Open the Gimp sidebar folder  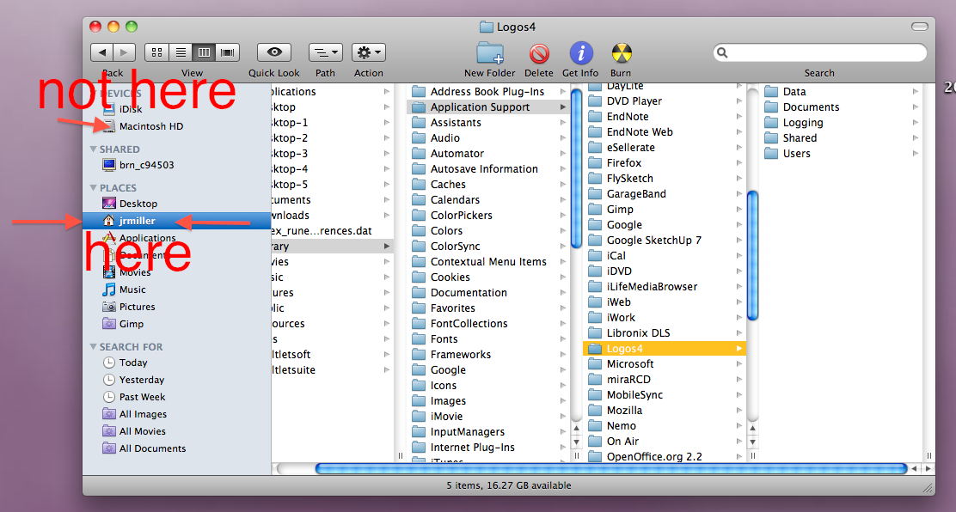(x=131, y=324)
